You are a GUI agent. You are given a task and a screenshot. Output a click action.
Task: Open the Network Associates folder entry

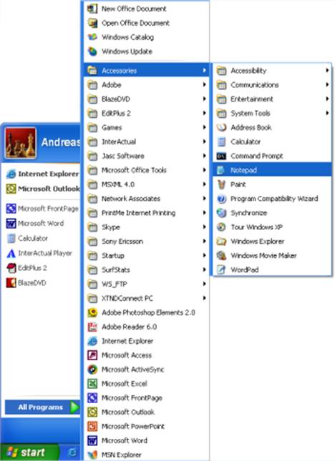coord(146,199)
